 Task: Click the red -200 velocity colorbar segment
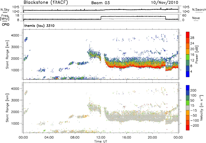[x=188, y=128]
